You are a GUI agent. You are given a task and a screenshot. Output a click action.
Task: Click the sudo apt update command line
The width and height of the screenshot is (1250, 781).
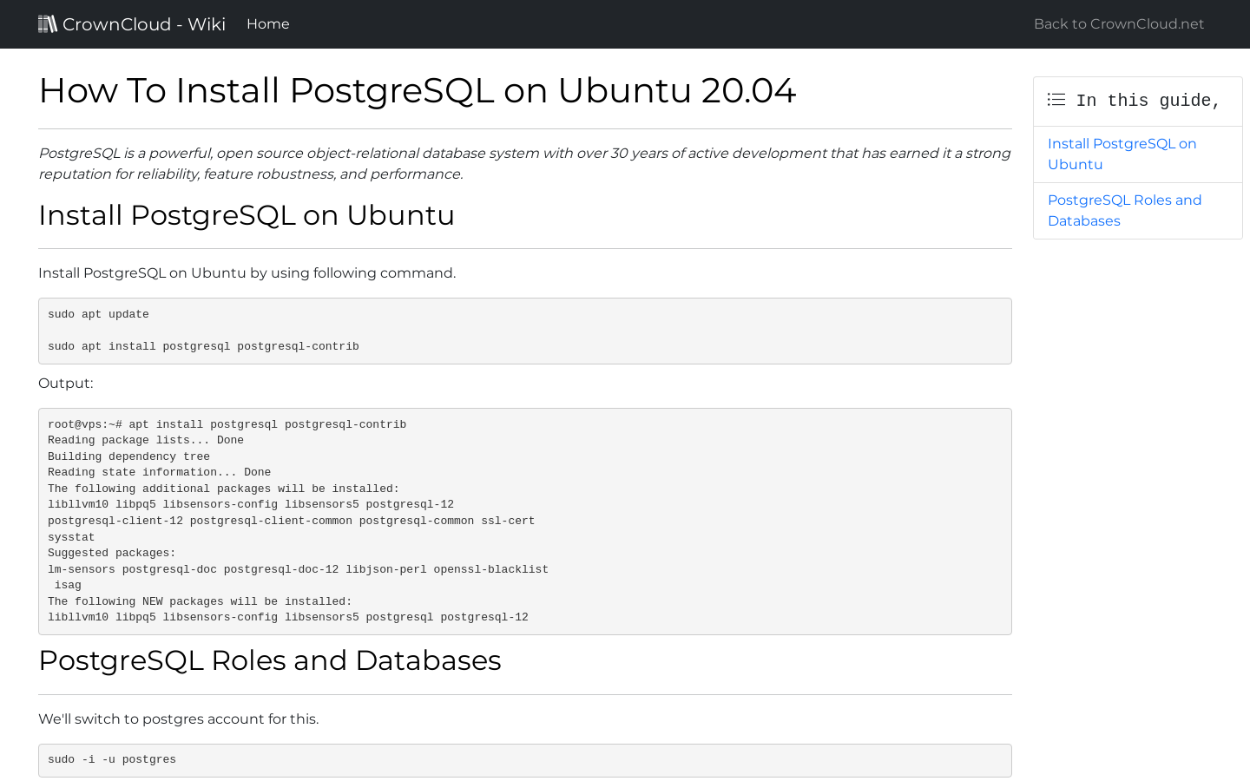98,314
